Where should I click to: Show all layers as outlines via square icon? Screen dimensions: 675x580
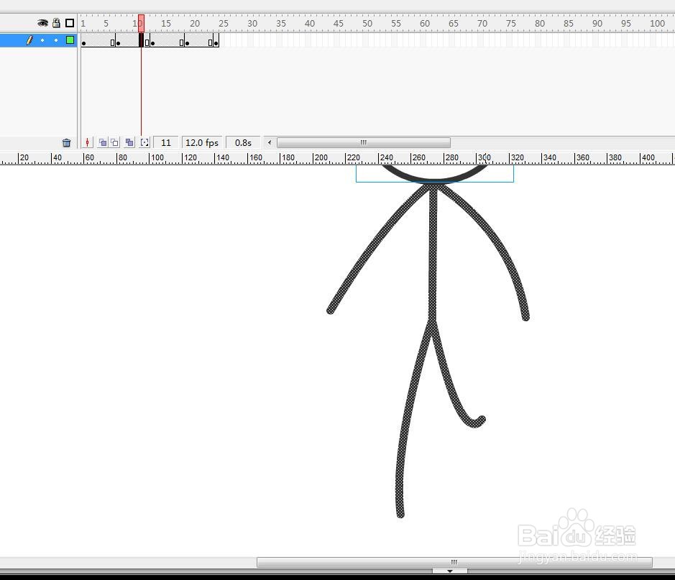[69, 22]
